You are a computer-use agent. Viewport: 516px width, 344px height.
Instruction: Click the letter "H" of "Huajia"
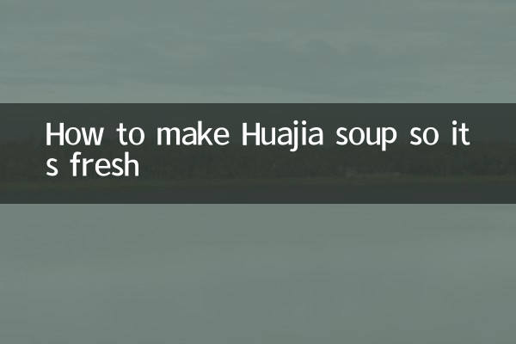pos(249,134)
